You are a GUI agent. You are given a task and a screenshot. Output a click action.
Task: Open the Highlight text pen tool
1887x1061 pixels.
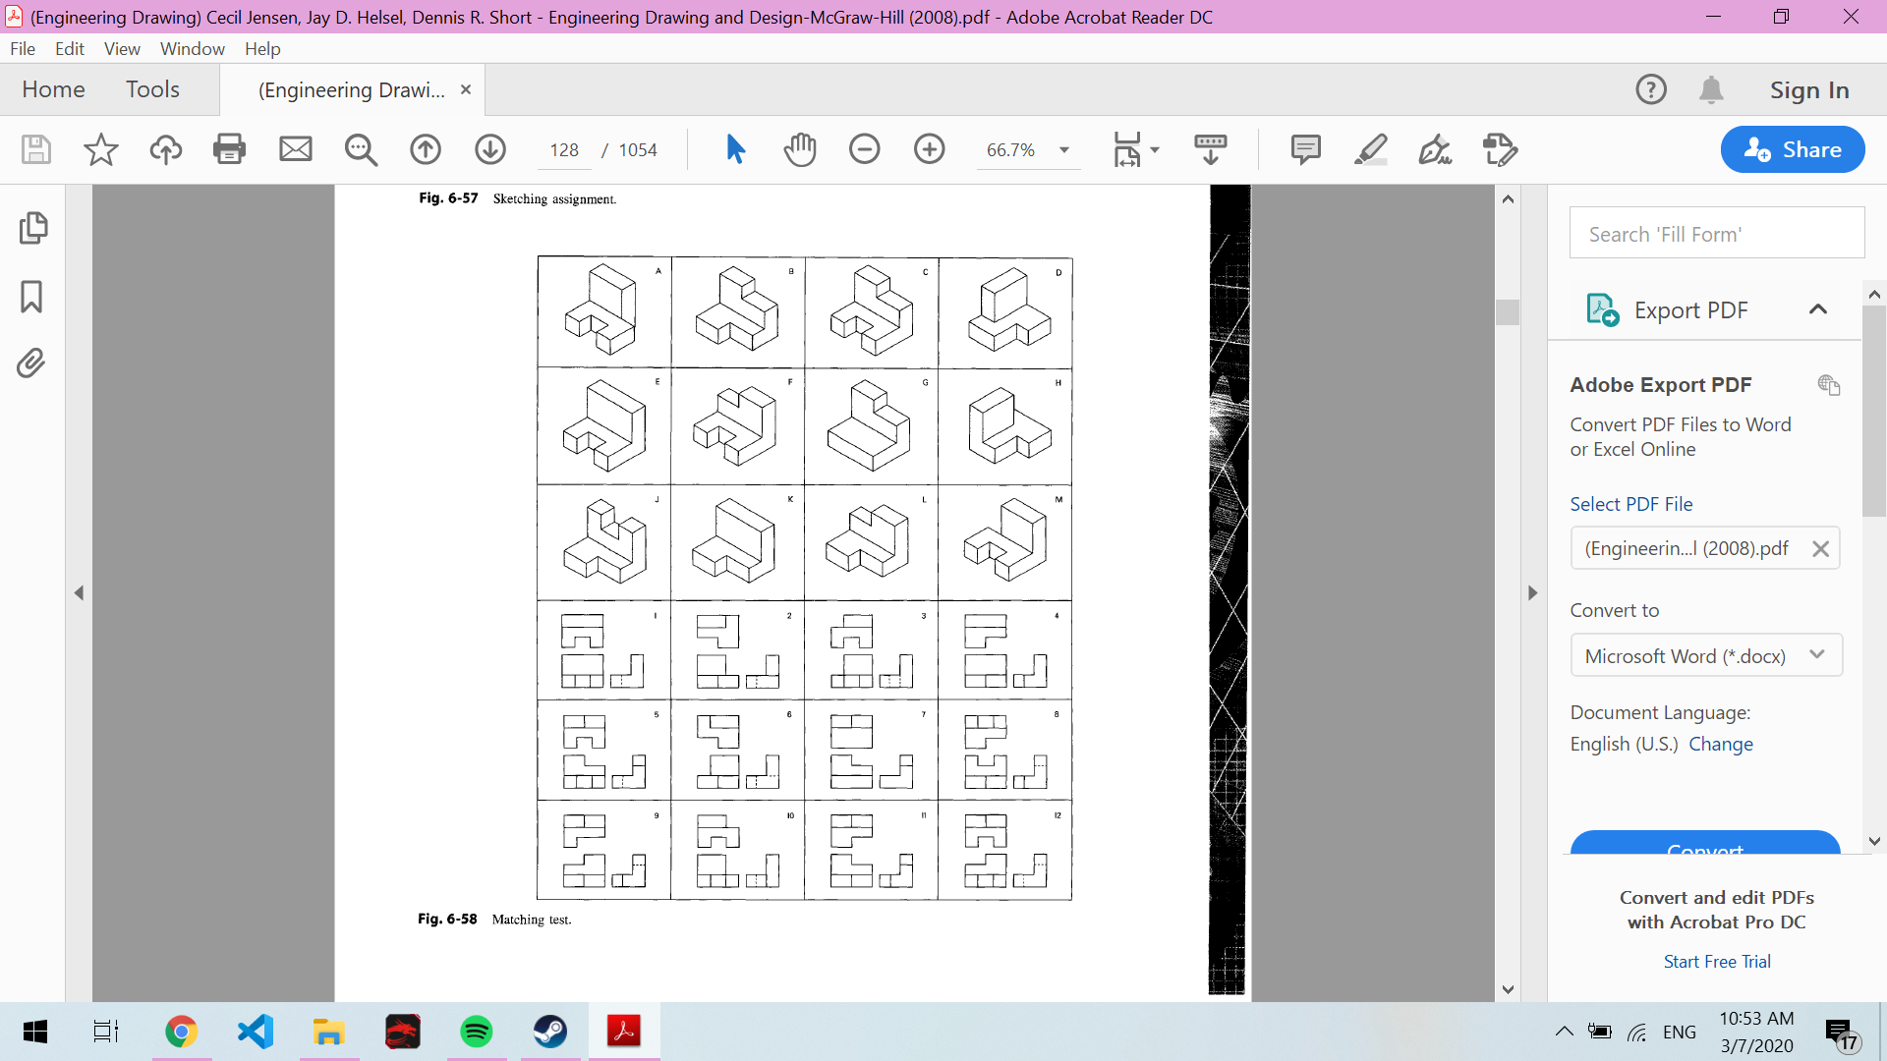point(1370,149)
